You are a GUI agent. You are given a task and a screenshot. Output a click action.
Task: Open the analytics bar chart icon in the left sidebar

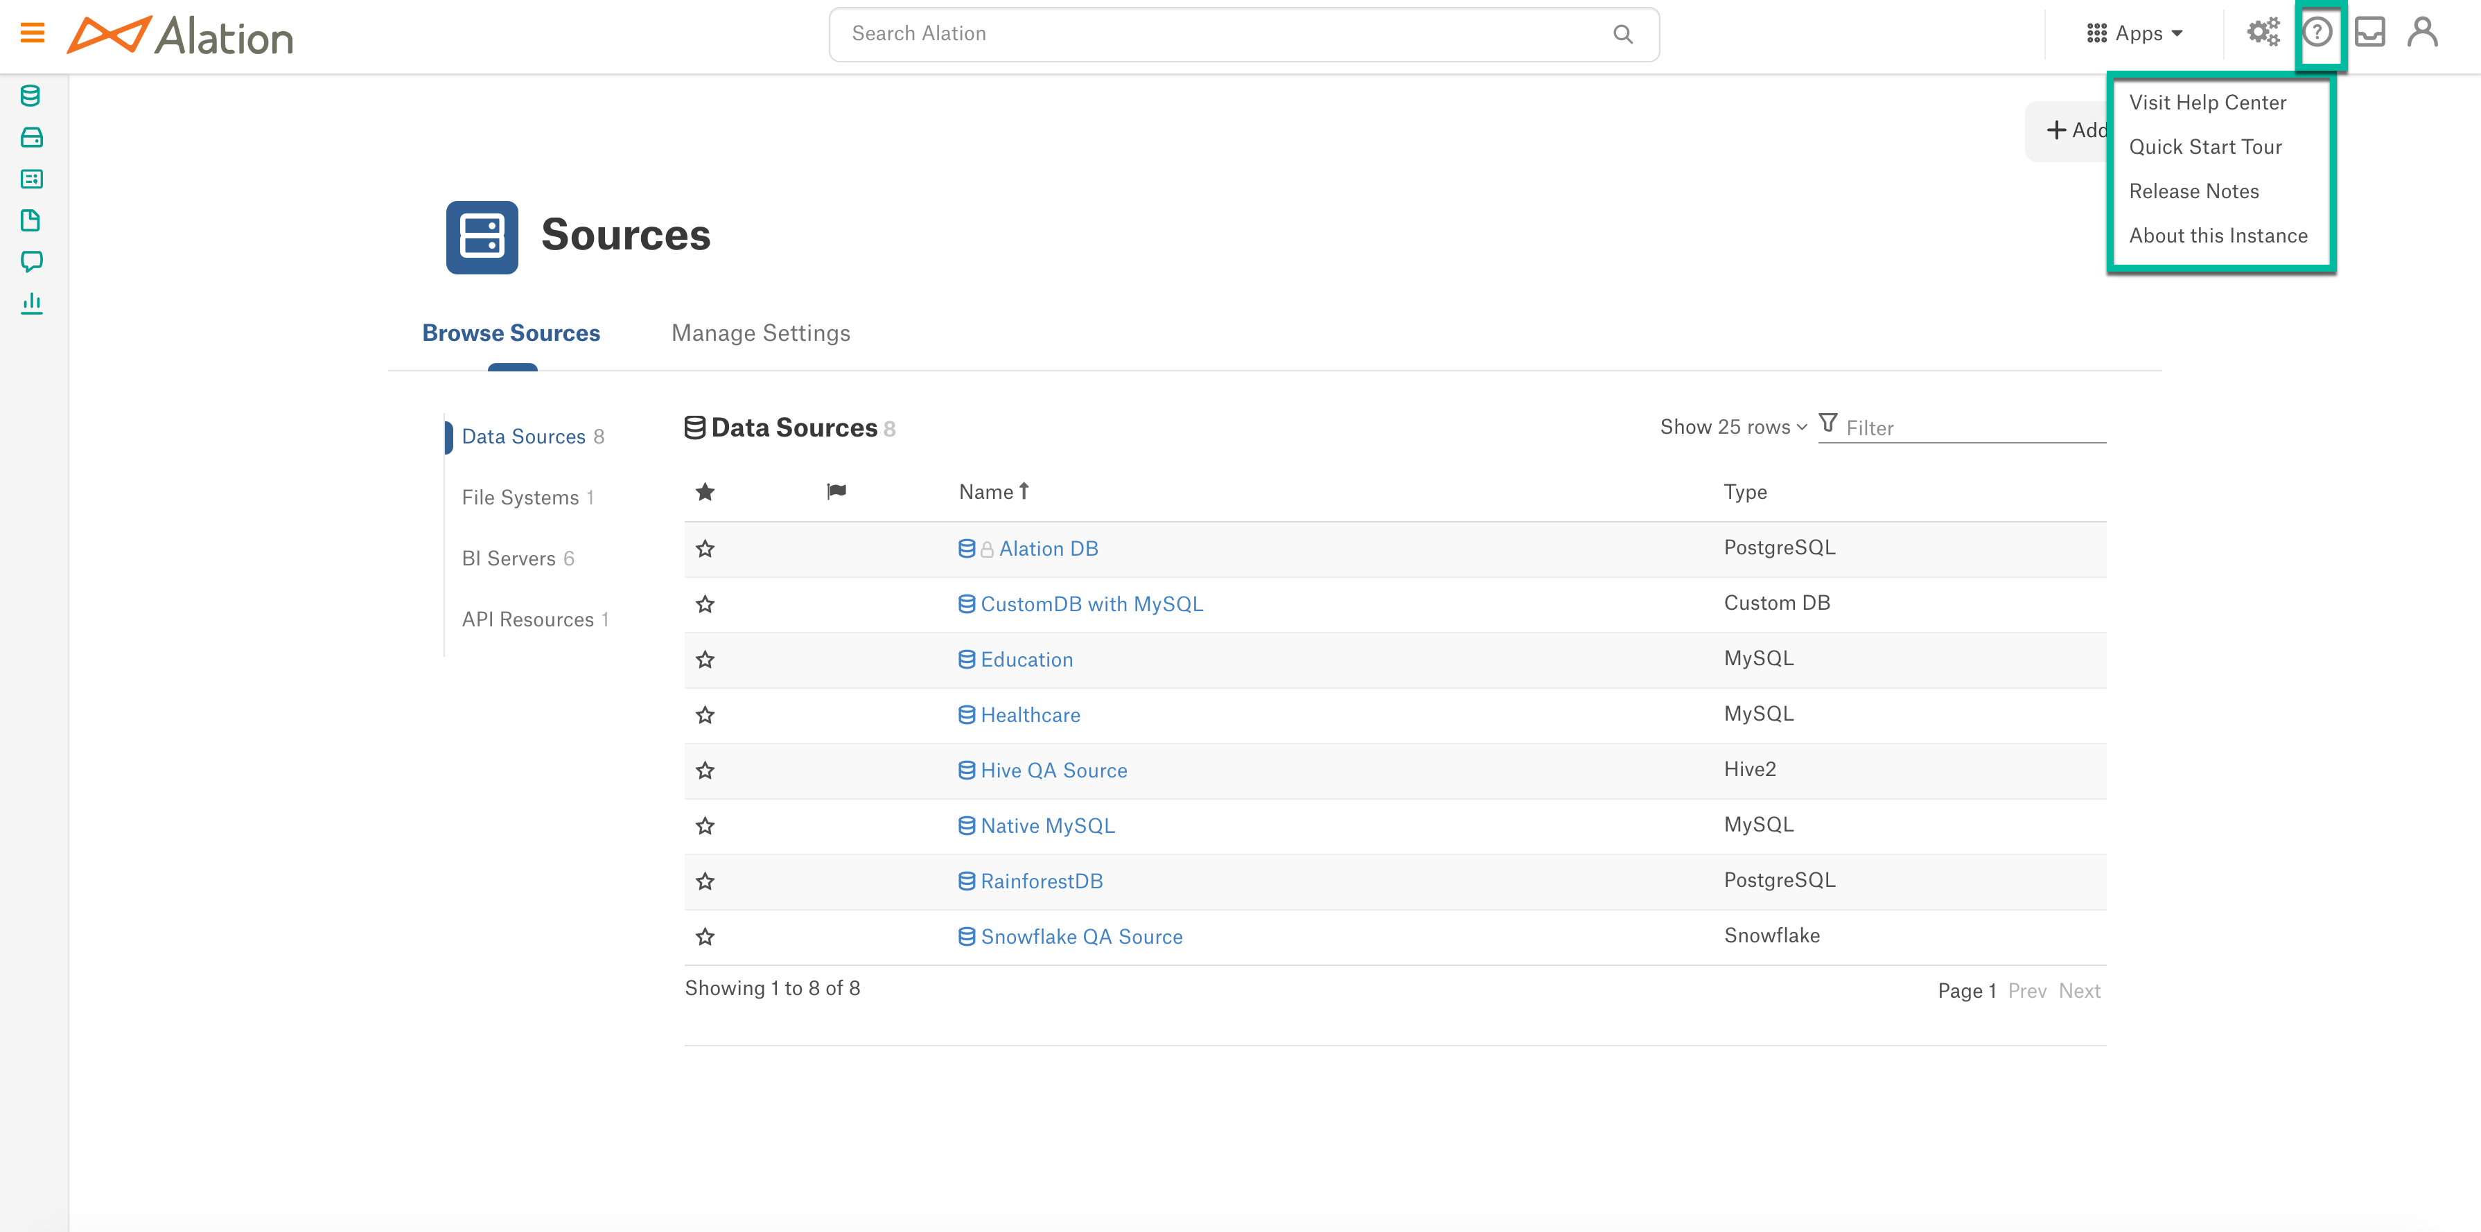coord(30,303)
